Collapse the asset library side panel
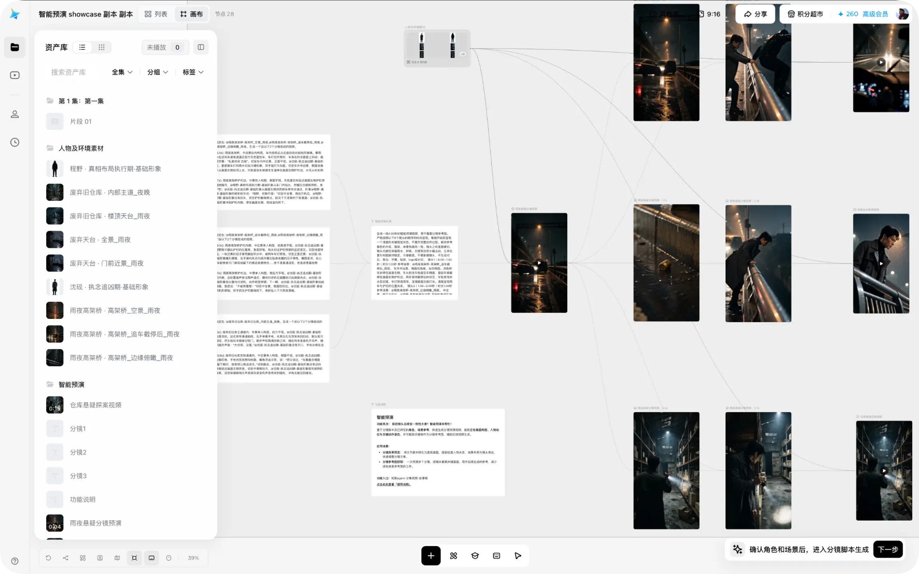Viewport: 919px width, 574px height. tap(201, 47)
